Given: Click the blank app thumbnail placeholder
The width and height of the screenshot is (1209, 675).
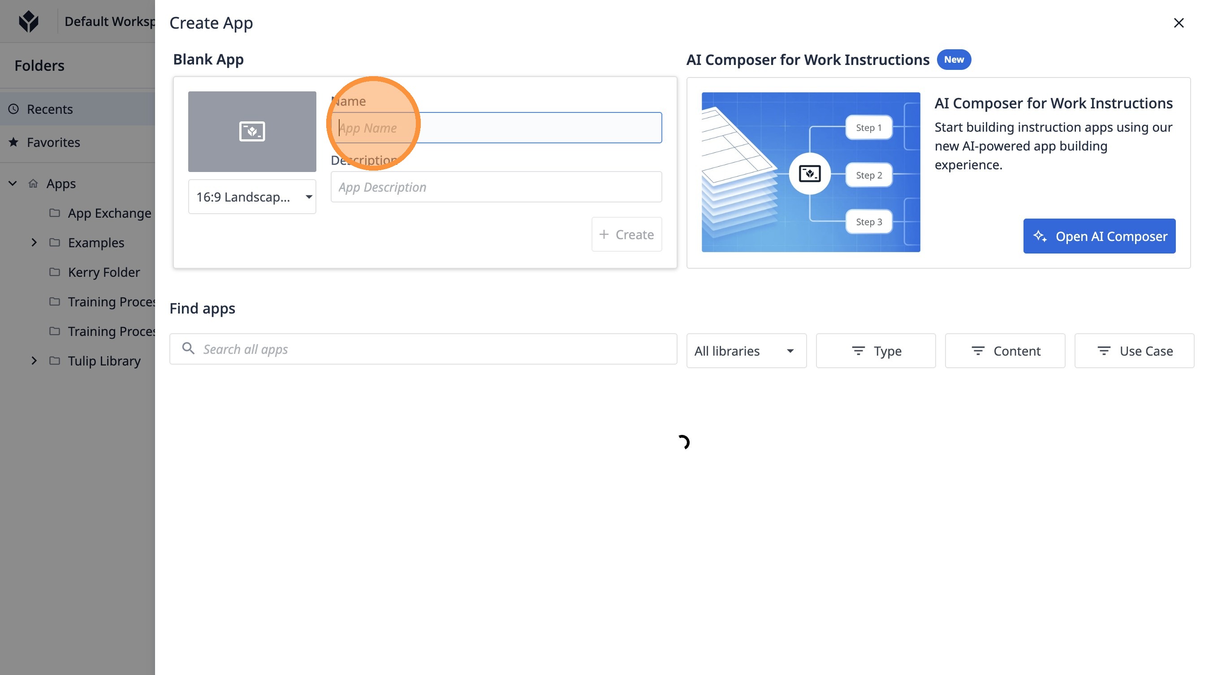Looking at the screenshot, I should pos(252,131).
